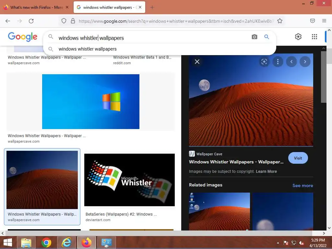Click the reddit.com source text
Screen dimensions: 332x249
pyautogui.click(x=122, y=63)
